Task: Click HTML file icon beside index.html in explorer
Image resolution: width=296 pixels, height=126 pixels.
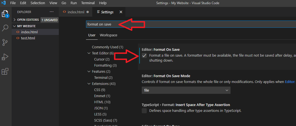Action: click(18, 32)
